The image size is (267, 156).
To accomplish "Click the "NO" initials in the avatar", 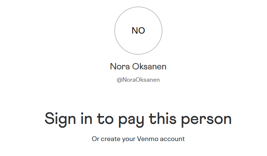I will [x=138, y=31].
